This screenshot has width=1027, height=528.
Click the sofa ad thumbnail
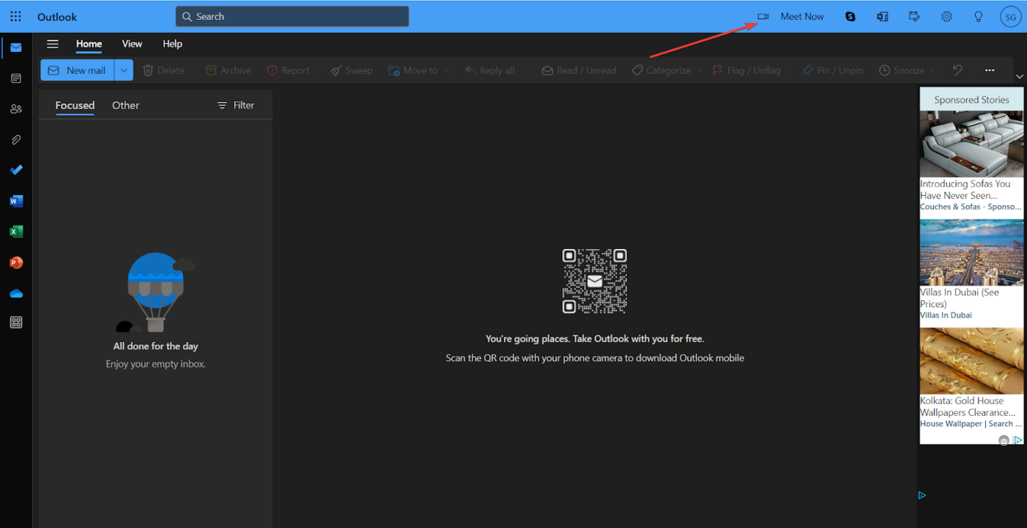point(972,144)
